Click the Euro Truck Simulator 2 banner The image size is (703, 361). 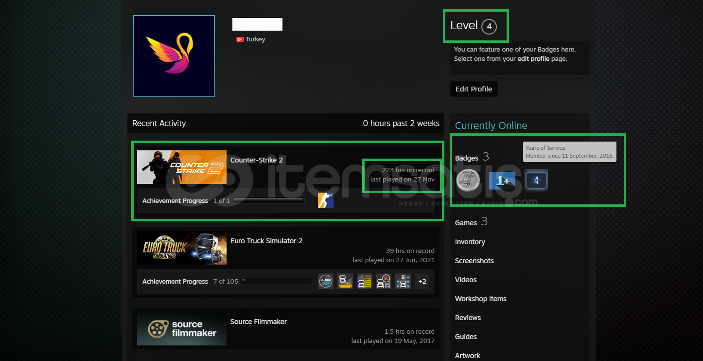(182, 248)
